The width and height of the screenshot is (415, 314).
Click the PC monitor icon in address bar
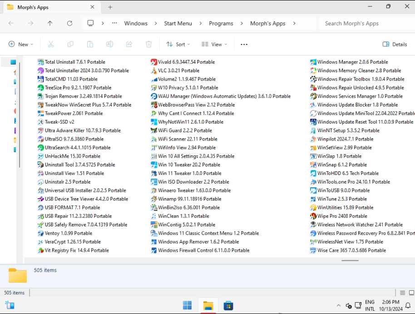90,23
